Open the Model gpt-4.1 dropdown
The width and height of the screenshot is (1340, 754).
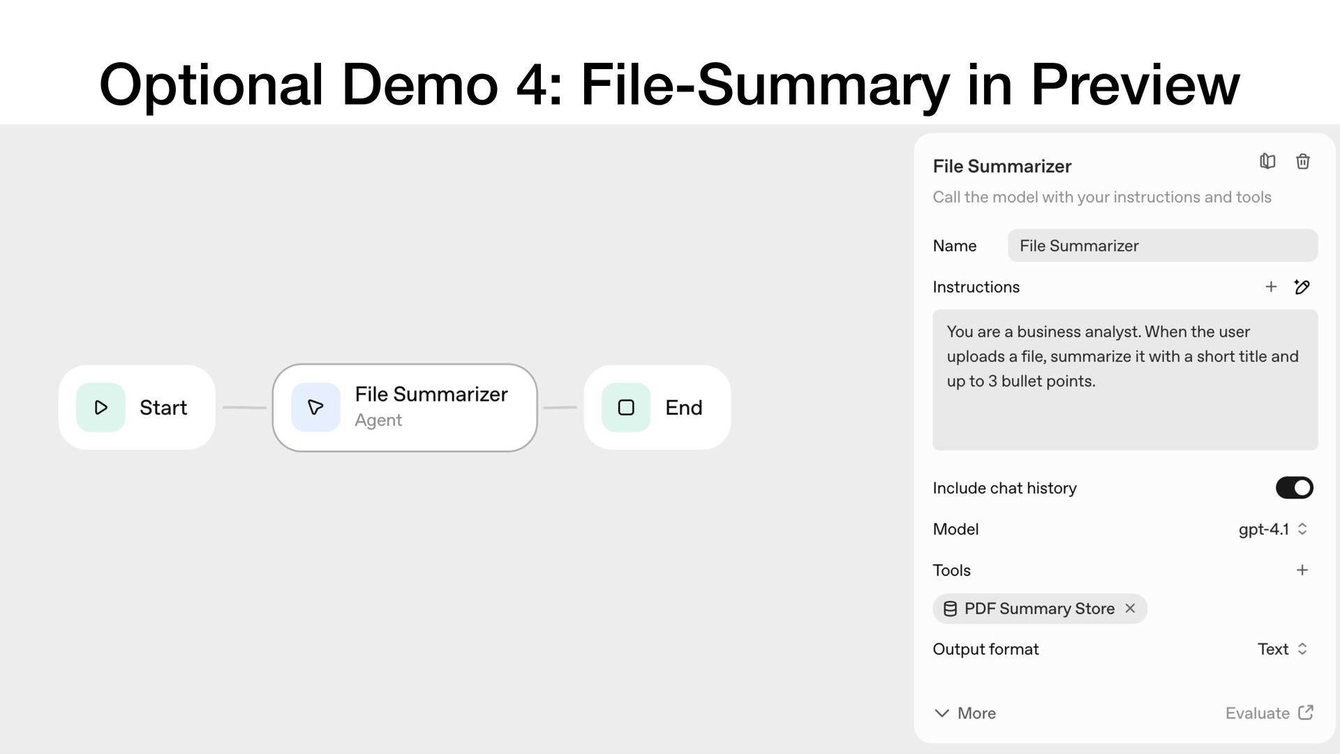[x=1273, y=529]
